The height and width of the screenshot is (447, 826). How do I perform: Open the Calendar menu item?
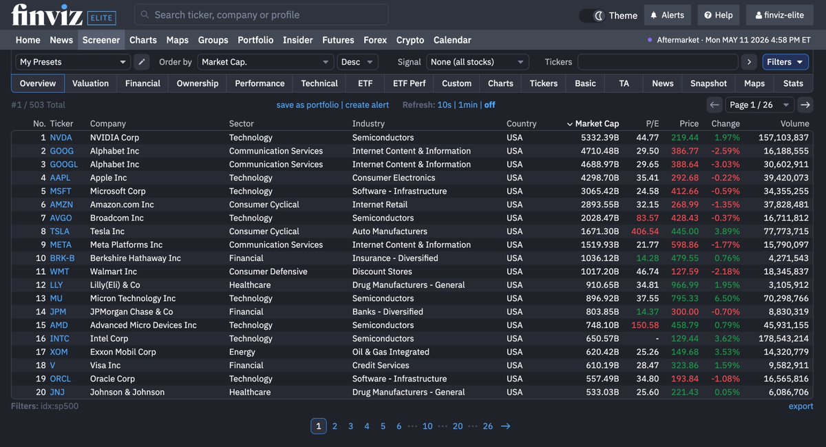click(x=452, y=40)
